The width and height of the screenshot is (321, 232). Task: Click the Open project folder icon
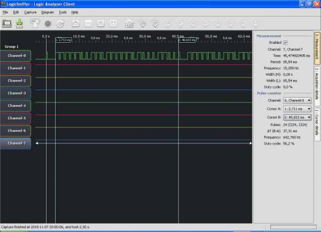[x=7, y=23]
